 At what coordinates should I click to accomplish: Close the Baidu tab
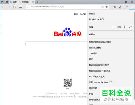click(33, 2)
